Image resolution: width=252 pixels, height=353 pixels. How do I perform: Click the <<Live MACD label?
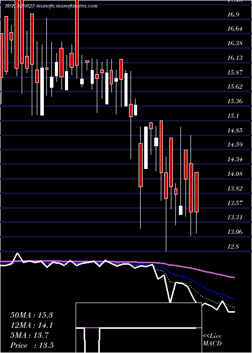point(212,340)
